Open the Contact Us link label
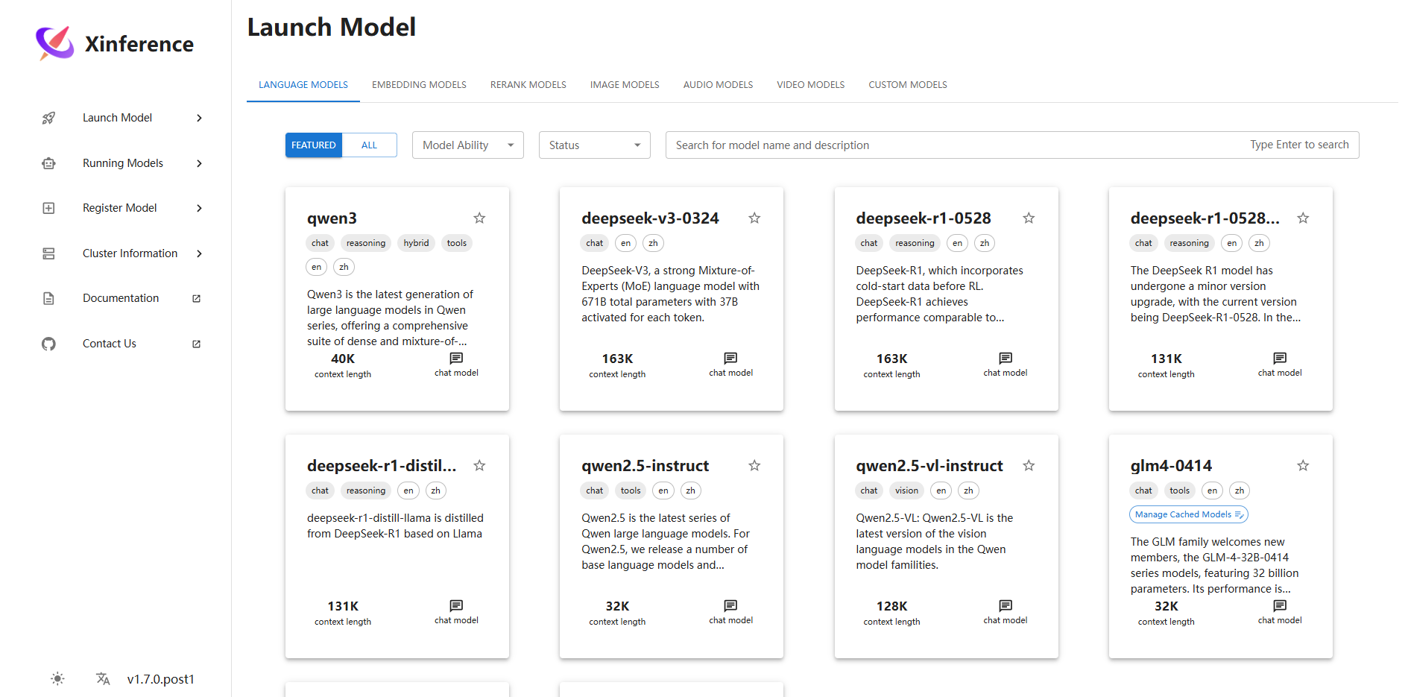Screen dimensions: 1408x697 coord(110,344)
